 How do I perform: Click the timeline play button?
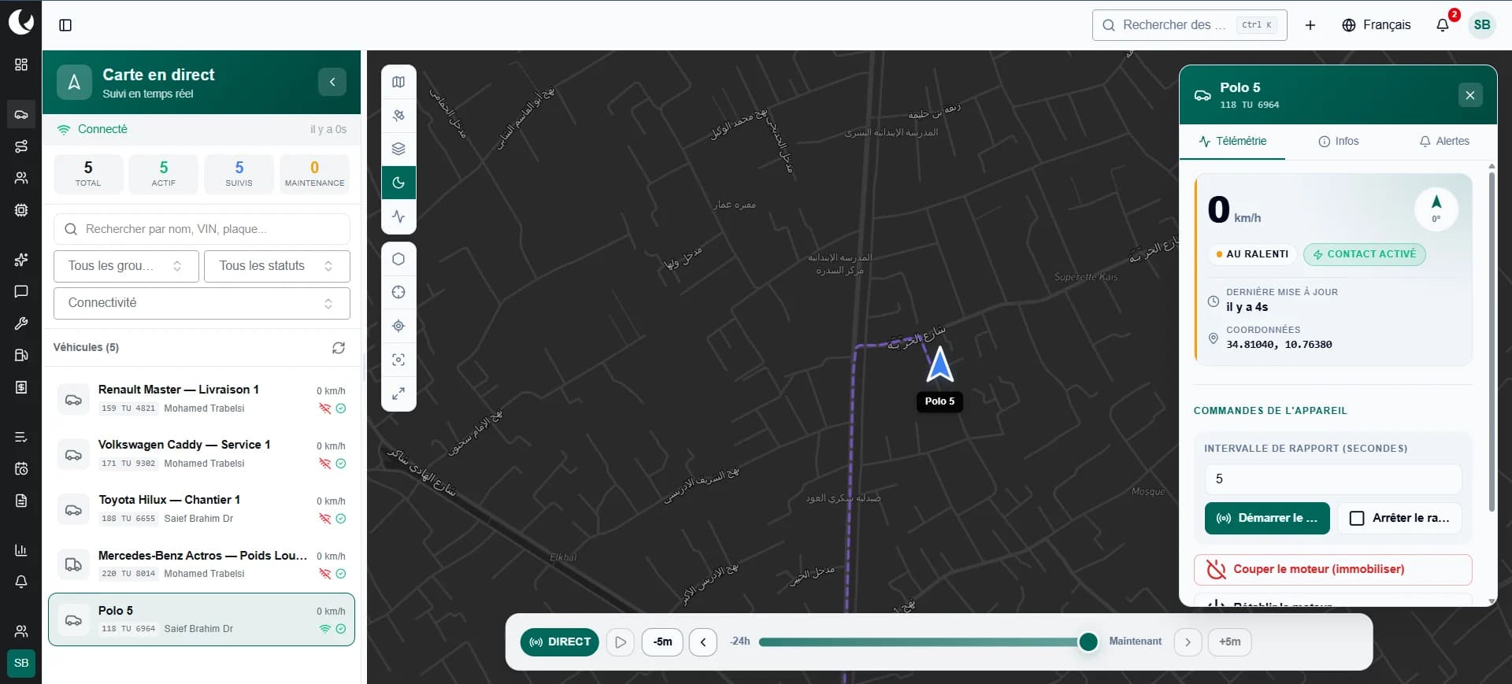pos(621,642)
